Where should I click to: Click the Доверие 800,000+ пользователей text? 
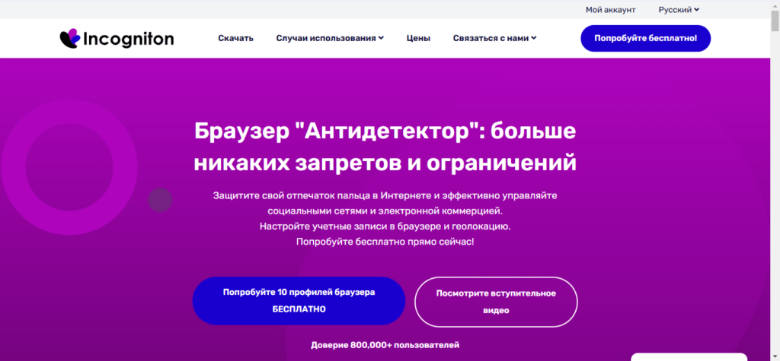pos(385,344)
